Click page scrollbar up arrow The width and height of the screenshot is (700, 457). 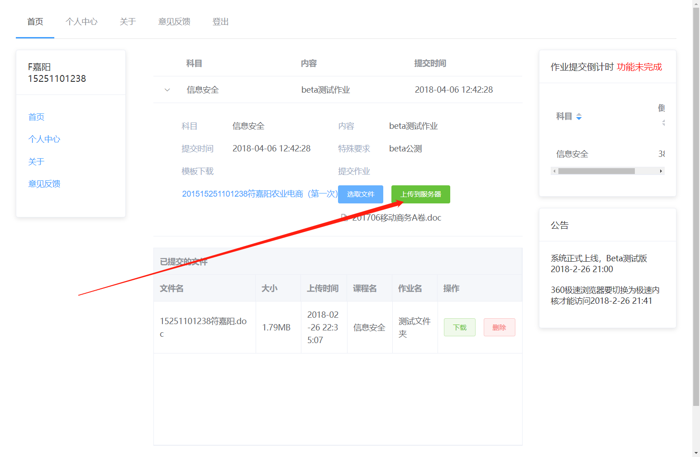point(696,4)
